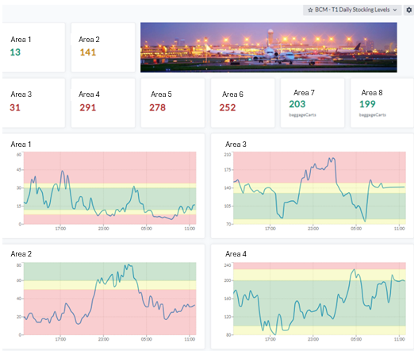Click 17:00 tick on Area 1 chart
This screenshot has height=355, width=418.
pyautogui.click(x=60, y=229)
